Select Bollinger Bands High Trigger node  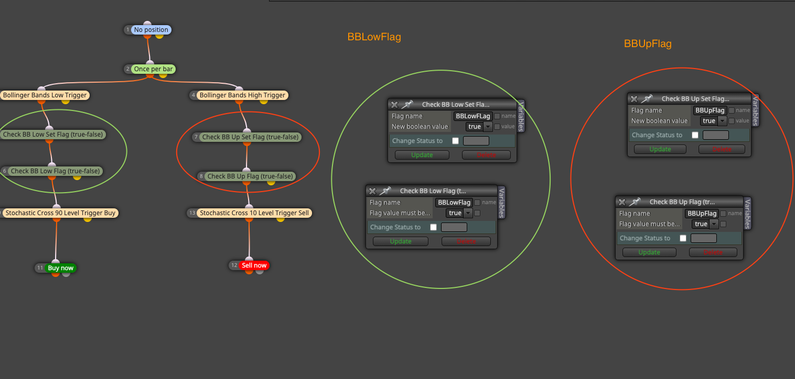coord(242,95)
